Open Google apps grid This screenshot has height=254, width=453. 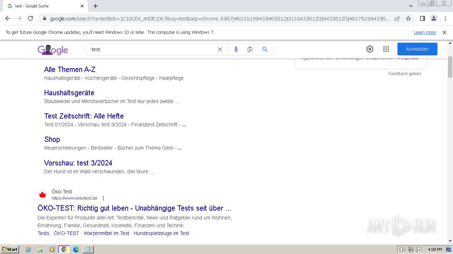click(386, 49)
